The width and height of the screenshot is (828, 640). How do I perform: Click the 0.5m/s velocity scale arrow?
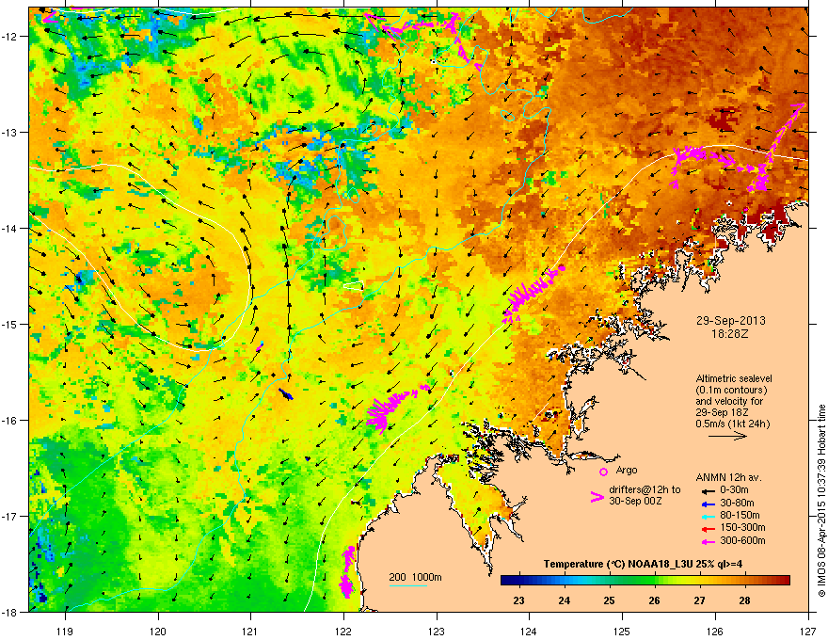point(727,436)
